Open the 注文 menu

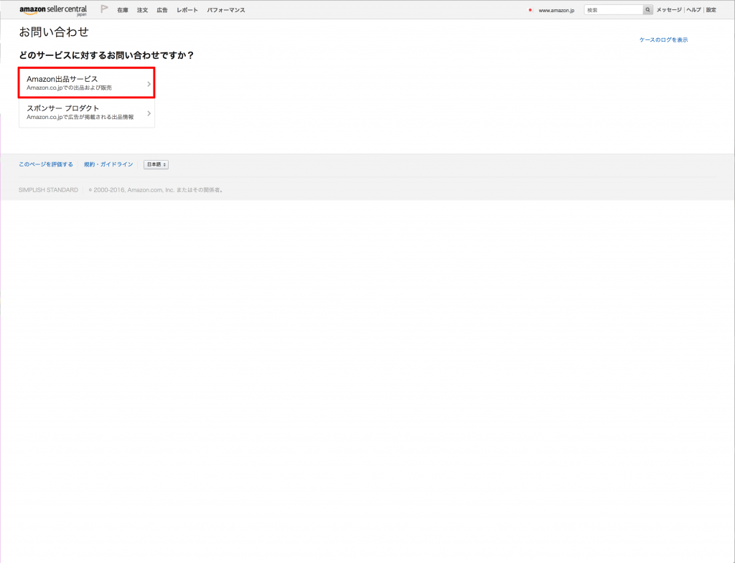(143, 10)
